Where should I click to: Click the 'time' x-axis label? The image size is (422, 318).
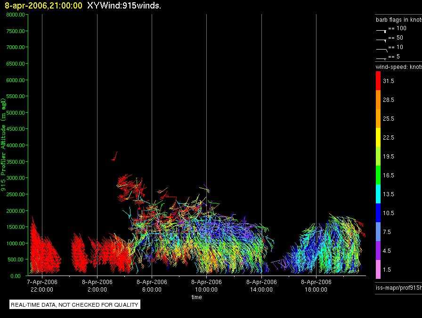click(x=197, y=297)
